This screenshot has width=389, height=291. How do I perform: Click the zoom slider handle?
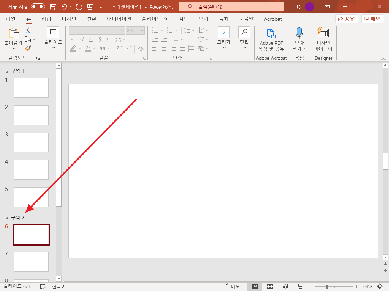tap(327, 286)
